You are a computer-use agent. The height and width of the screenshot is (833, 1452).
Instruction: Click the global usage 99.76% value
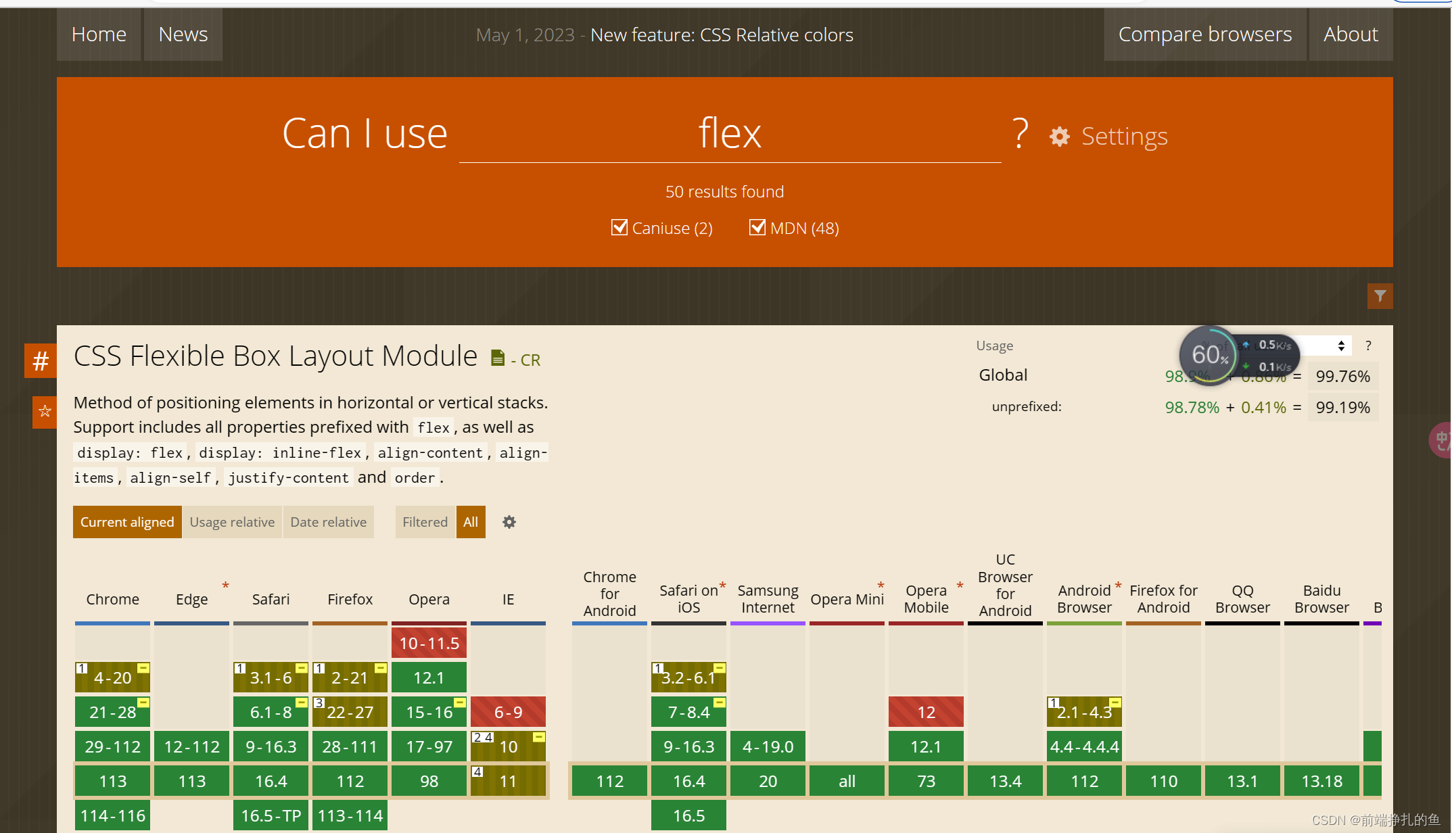coord(1342,376)
